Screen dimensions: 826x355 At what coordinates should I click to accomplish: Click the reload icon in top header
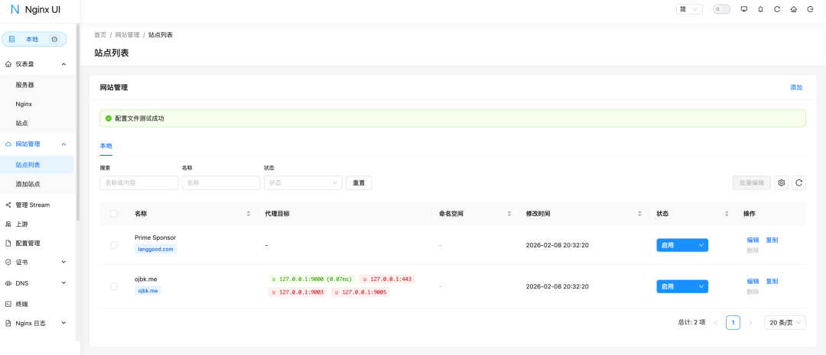pyautogui.click(x=777, y=9)
